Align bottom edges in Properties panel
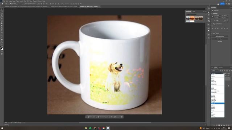This screenshot has width=232, height=130. (x=227, y=28)
